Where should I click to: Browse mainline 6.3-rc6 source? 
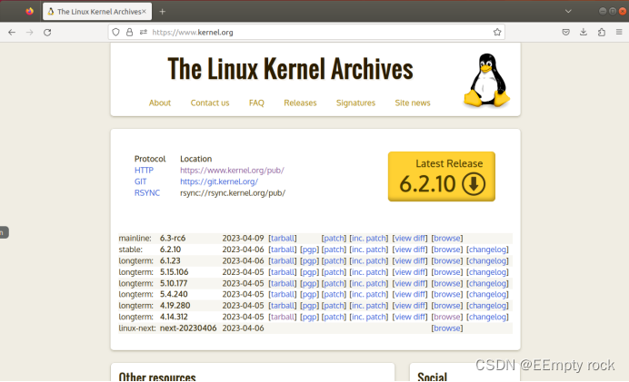447,239
